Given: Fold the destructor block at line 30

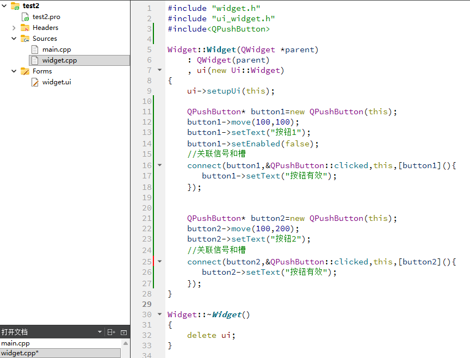Looking at the screenshot, I should point(160,314).
